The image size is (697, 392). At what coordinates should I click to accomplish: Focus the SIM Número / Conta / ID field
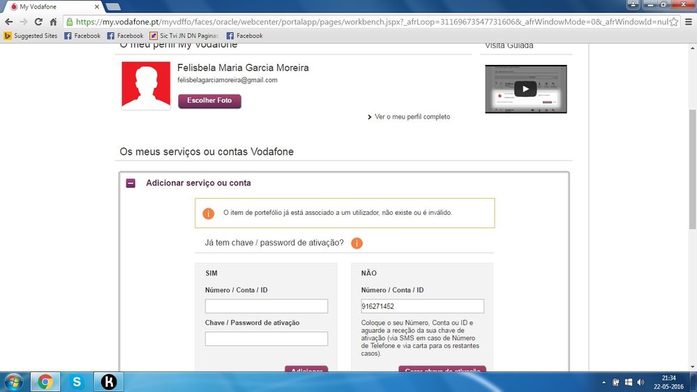pos(267,306)
